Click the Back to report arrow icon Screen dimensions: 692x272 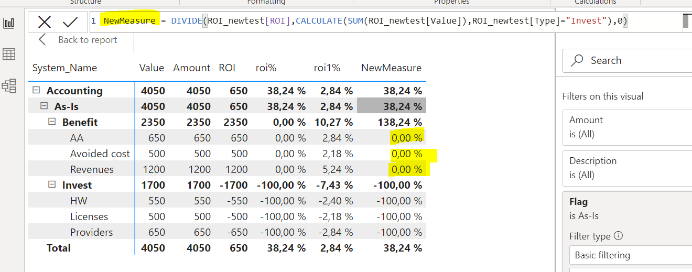click(x=42, y=40)
